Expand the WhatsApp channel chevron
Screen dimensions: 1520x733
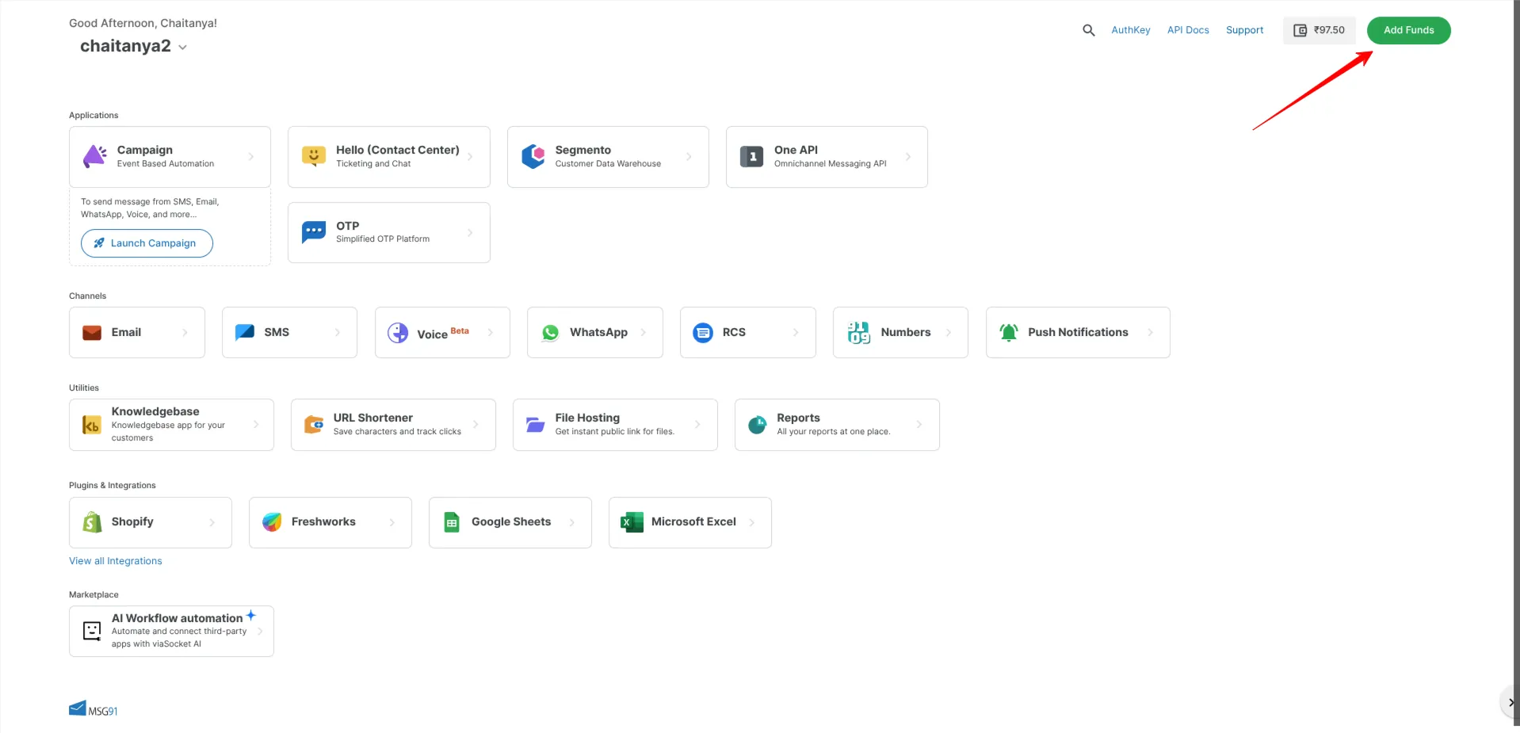pos(644,333)
